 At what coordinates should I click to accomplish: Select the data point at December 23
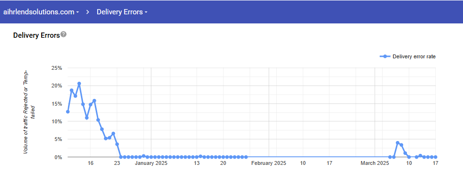pyautogui.click(x=117, y=144)
